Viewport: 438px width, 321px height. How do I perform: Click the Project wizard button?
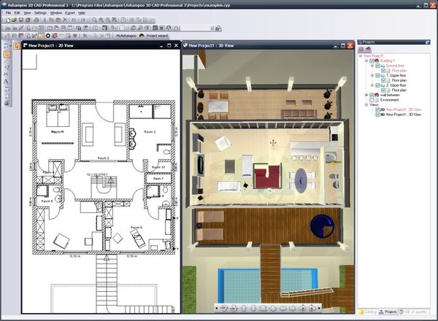[x=156, y=35]
